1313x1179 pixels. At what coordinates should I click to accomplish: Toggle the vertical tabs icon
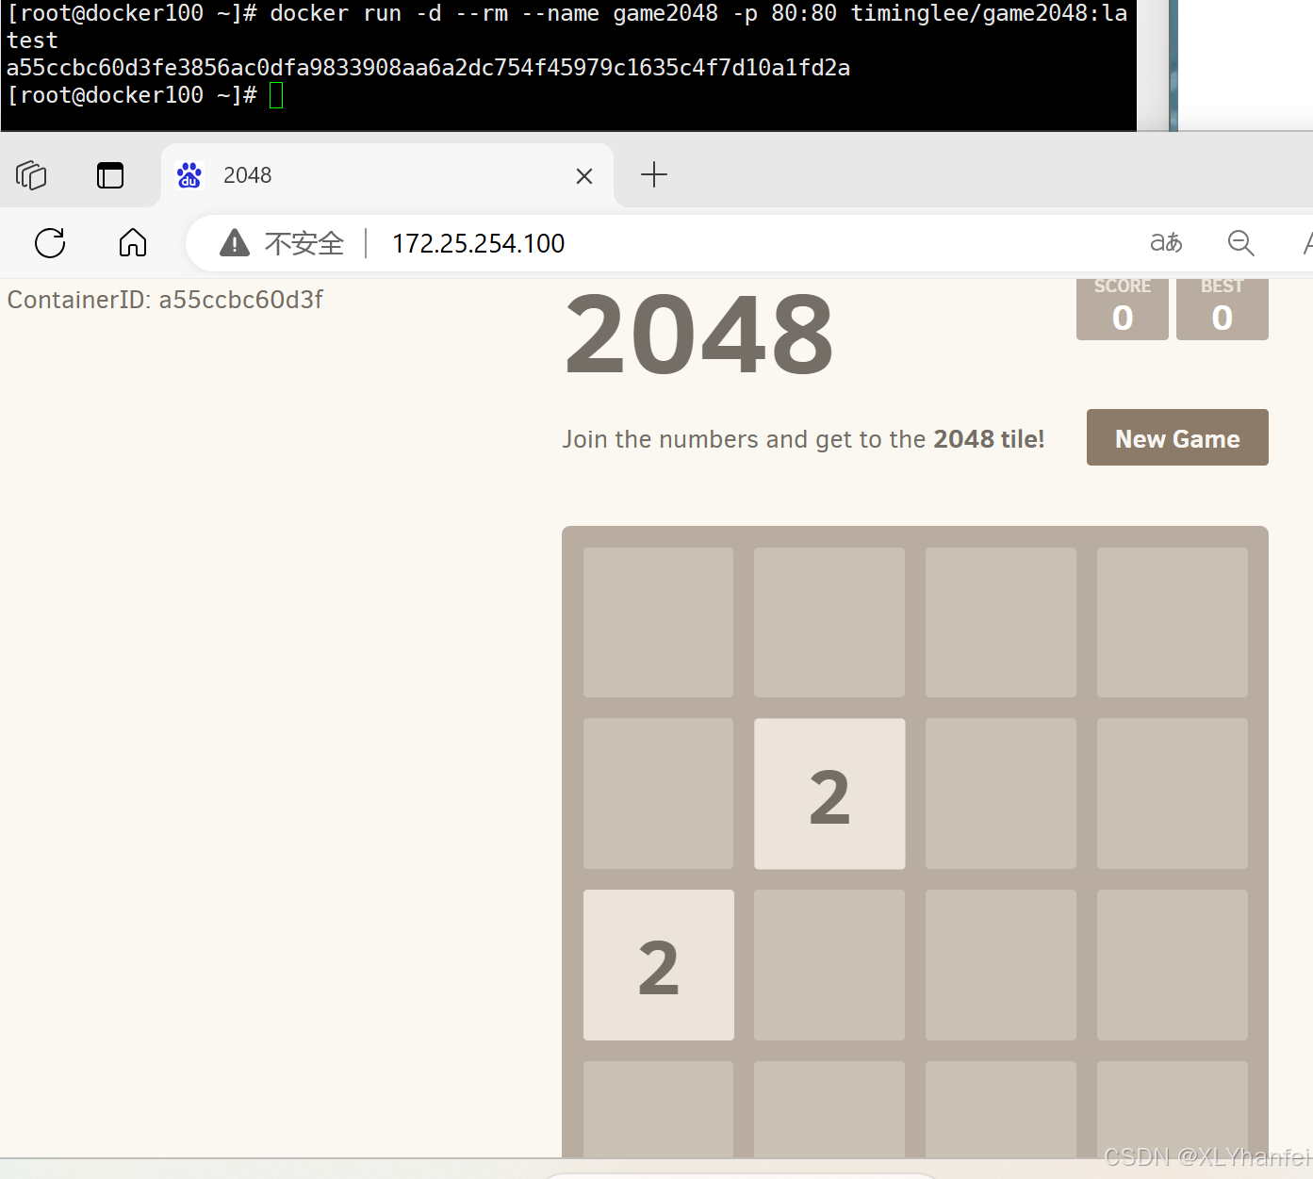[x=110, y=175]
